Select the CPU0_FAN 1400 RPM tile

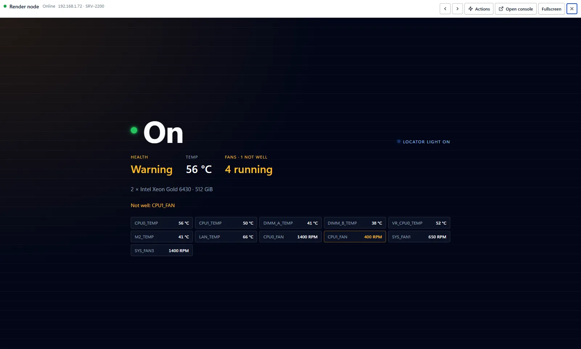click(x=290, y=237)
